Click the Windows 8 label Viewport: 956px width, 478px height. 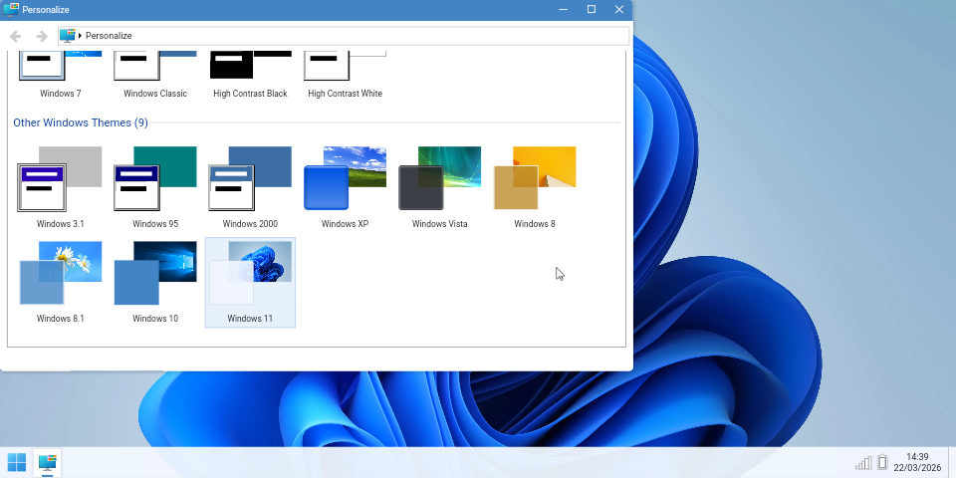pyautogui.click(x=535, y=224)
